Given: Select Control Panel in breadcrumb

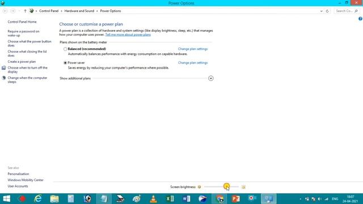Looking at the screenshot, I should (x=49, y=11).
